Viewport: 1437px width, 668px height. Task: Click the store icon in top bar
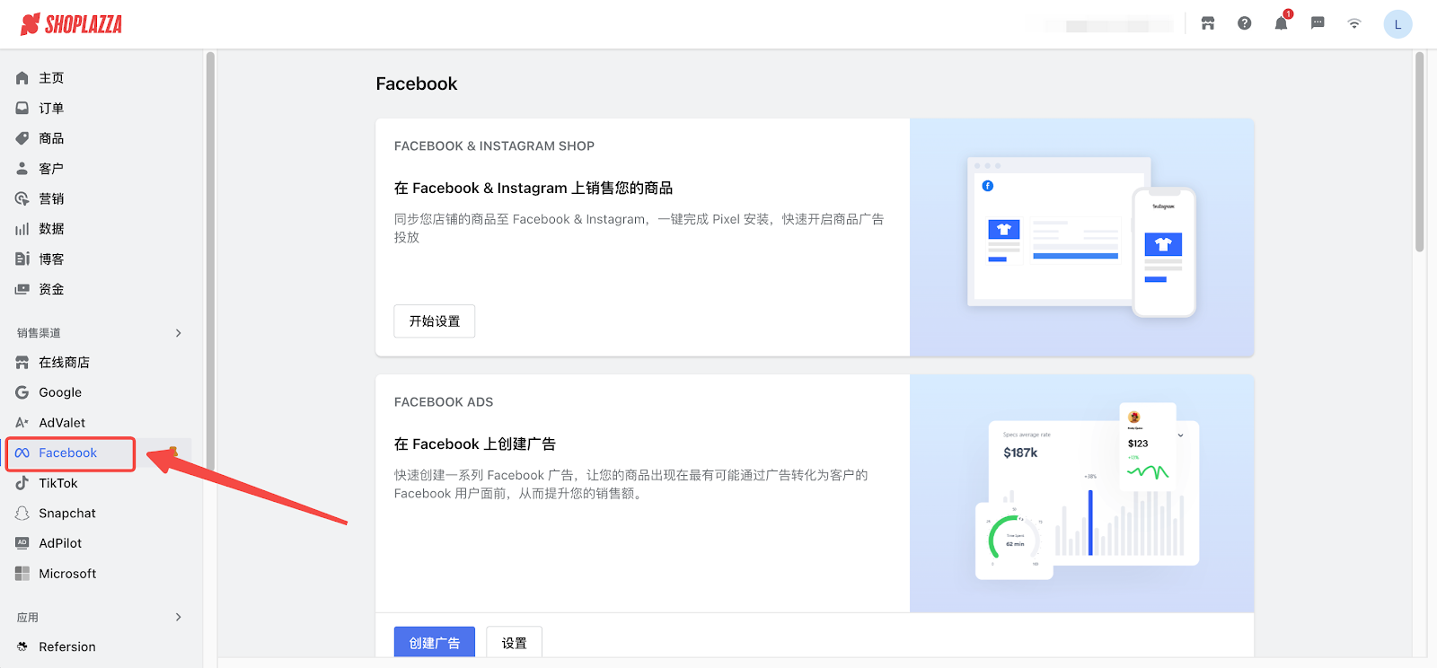click(x=1208, y=23)
